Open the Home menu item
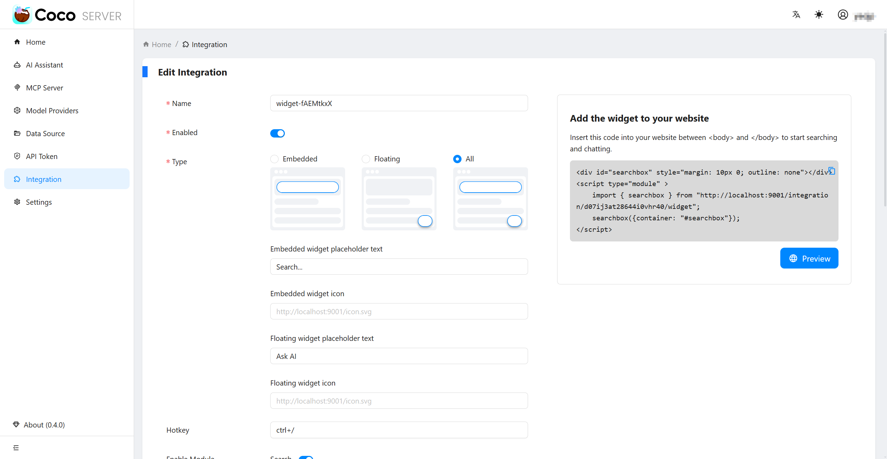Screen dimensions: 887x459 coord(67,42)
